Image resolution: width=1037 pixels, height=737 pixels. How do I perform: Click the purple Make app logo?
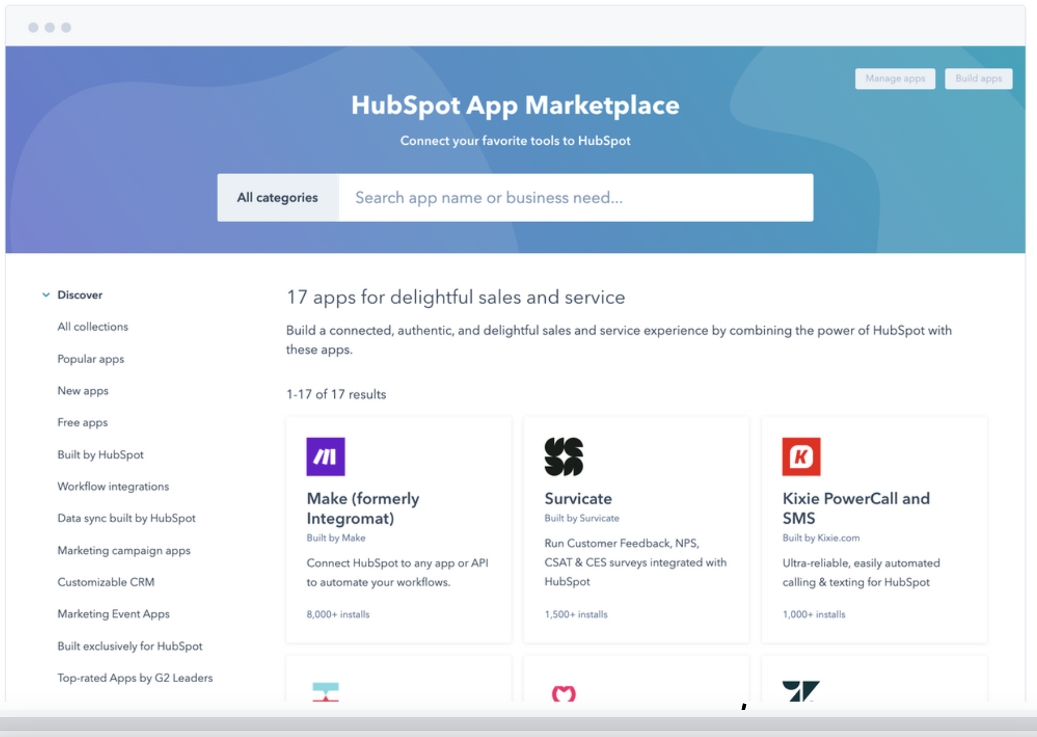tap(325, 456)
